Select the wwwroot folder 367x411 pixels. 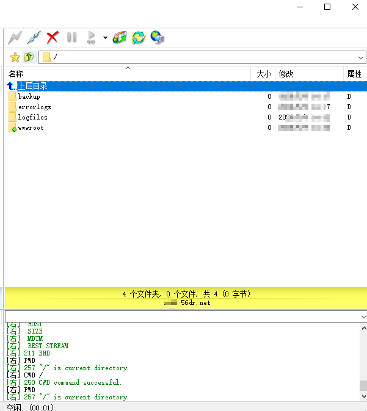tap(186, 127)
